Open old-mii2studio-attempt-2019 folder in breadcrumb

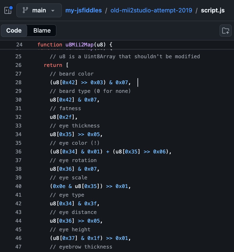point(151,10)
